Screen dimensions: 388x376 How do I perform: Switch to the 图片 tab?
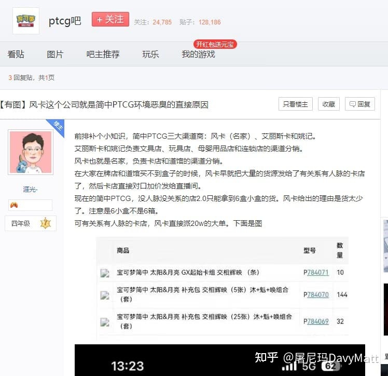(55, 54)
